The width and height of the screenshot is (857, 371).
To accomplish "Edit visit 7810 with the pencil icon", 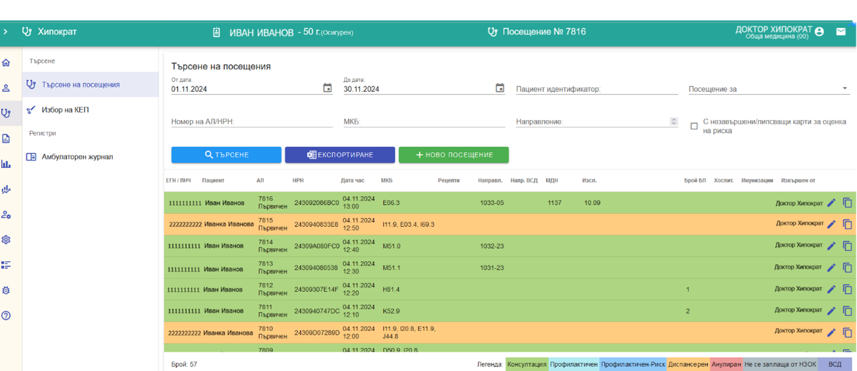I will [x=831, y=333].
